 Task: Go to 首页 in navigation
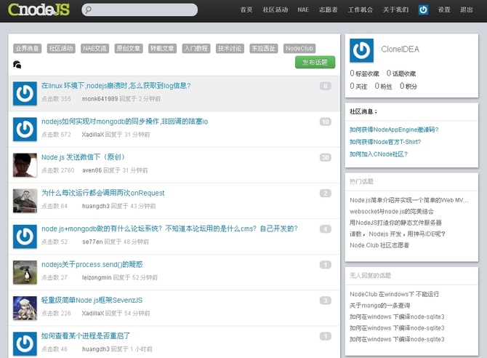coord(246,9)
